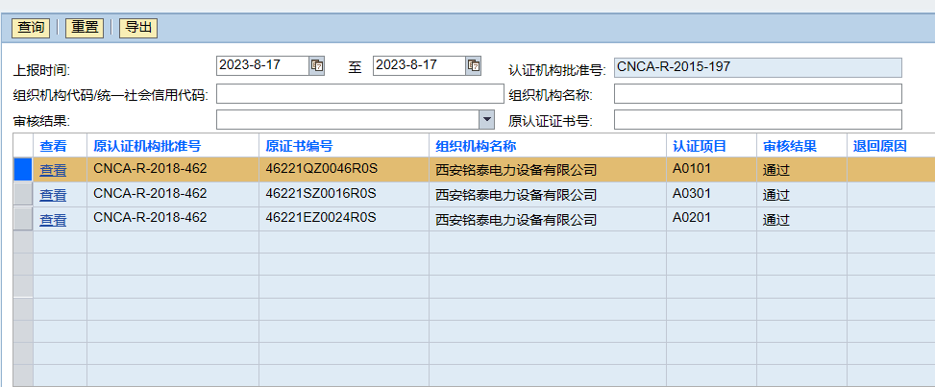
Task: Open calendar picker for start date
Action: pos(317,65)
